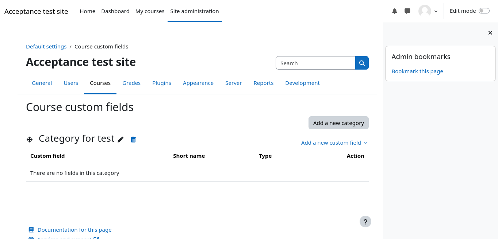The image size is (498, 239).
Task: Edit Category for test name pencil
Action: click(121, 140)
